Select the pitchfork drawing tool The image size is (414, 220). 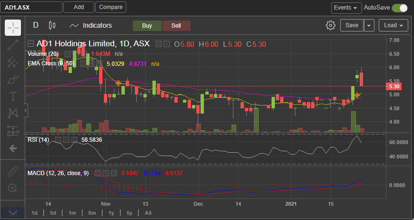[13, 63]
